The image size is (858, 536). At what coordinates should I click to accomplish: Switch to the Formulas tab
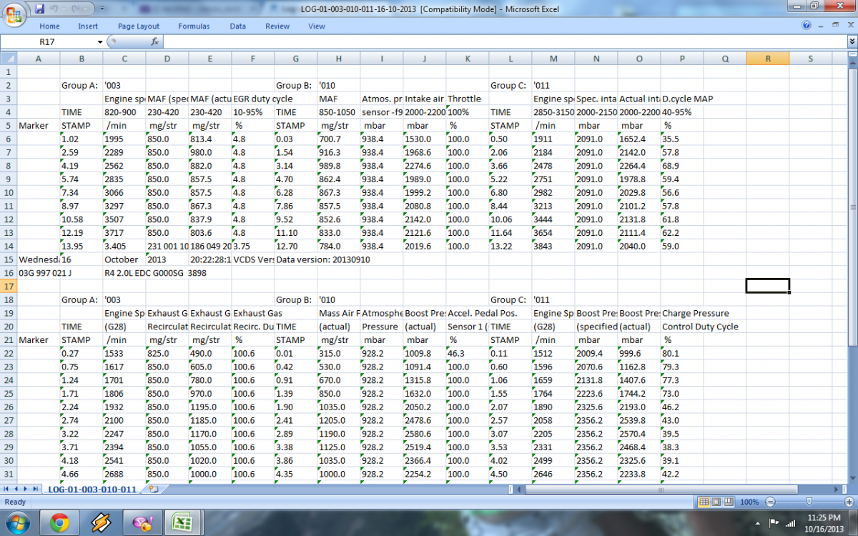coord(194,26)
